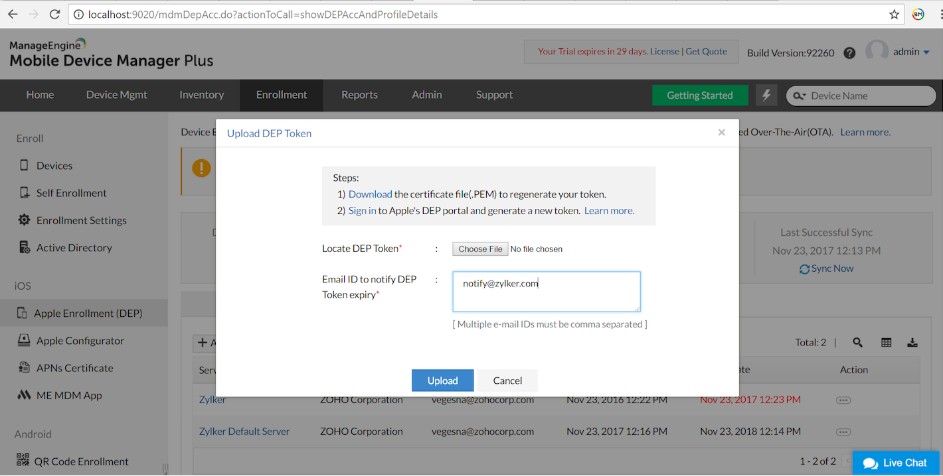Viewport: 943px width, 476px height.
Task: Expand the admin account dropdown
Action: [x=926, y=52]
